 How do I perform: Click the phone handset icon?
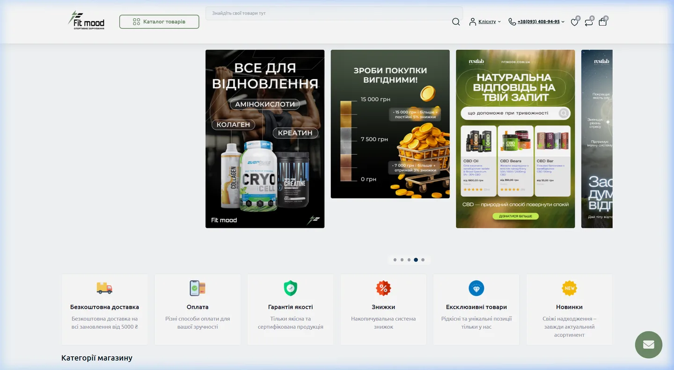[512, 22]
